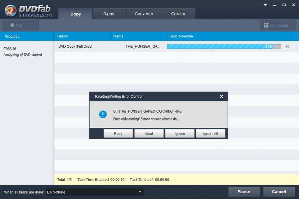Ignore this read error
Screen dimensions: 299x199
pos(180,134)
